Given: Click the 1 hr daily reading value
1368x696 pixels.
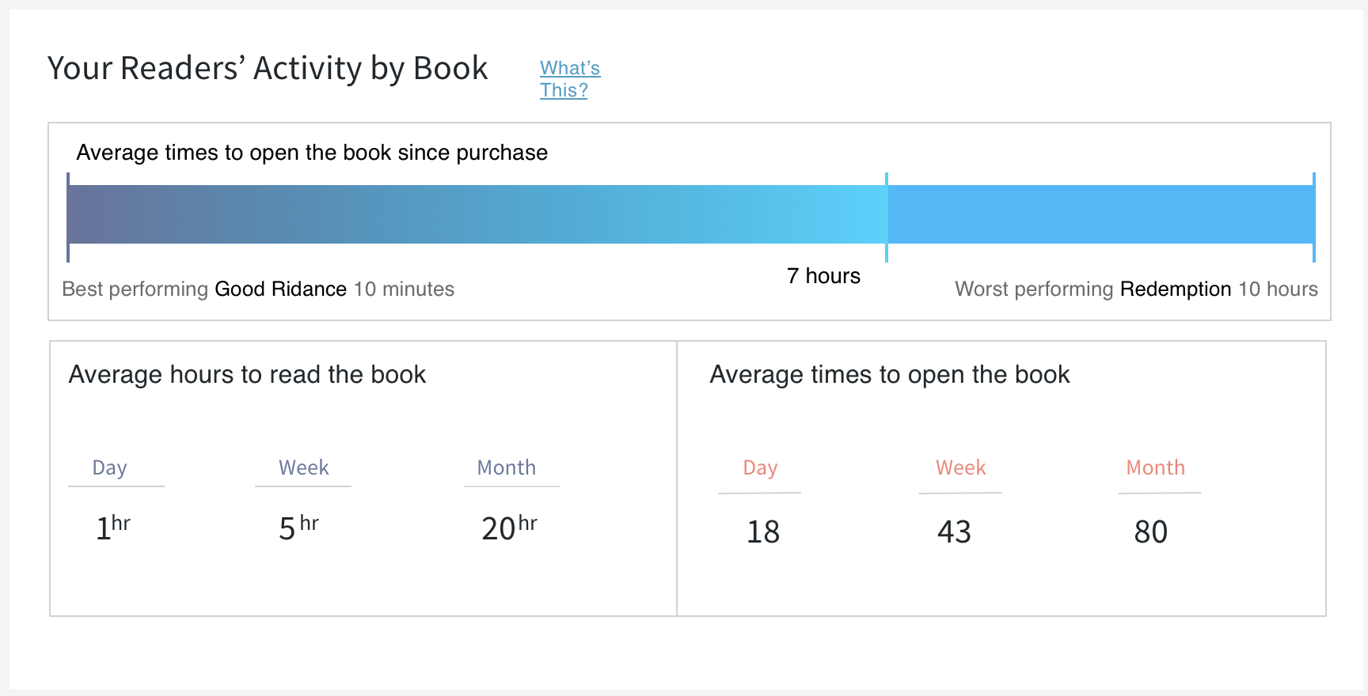Looking at the screenshot, I should point(112,528).
